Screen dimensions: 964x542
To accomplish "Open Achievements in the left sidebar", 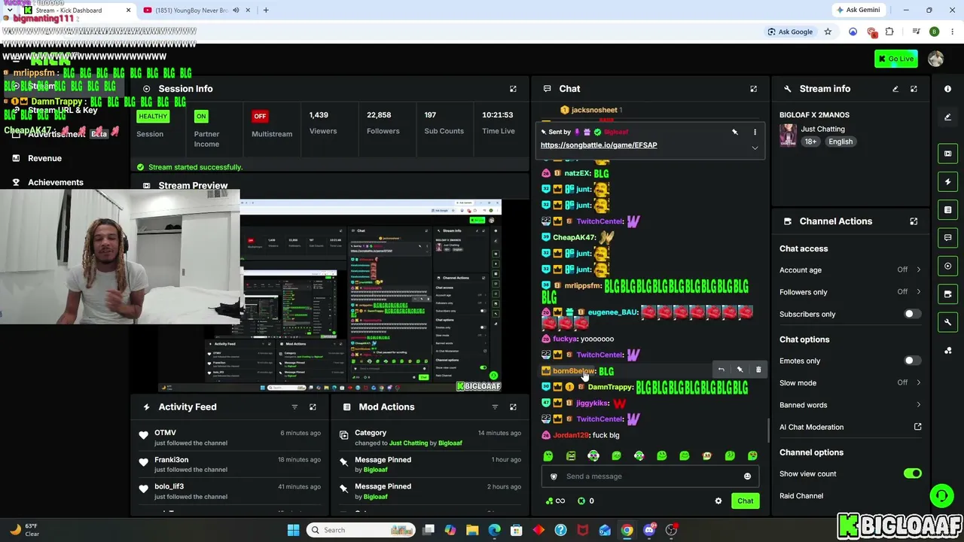I will click(56, 182).
